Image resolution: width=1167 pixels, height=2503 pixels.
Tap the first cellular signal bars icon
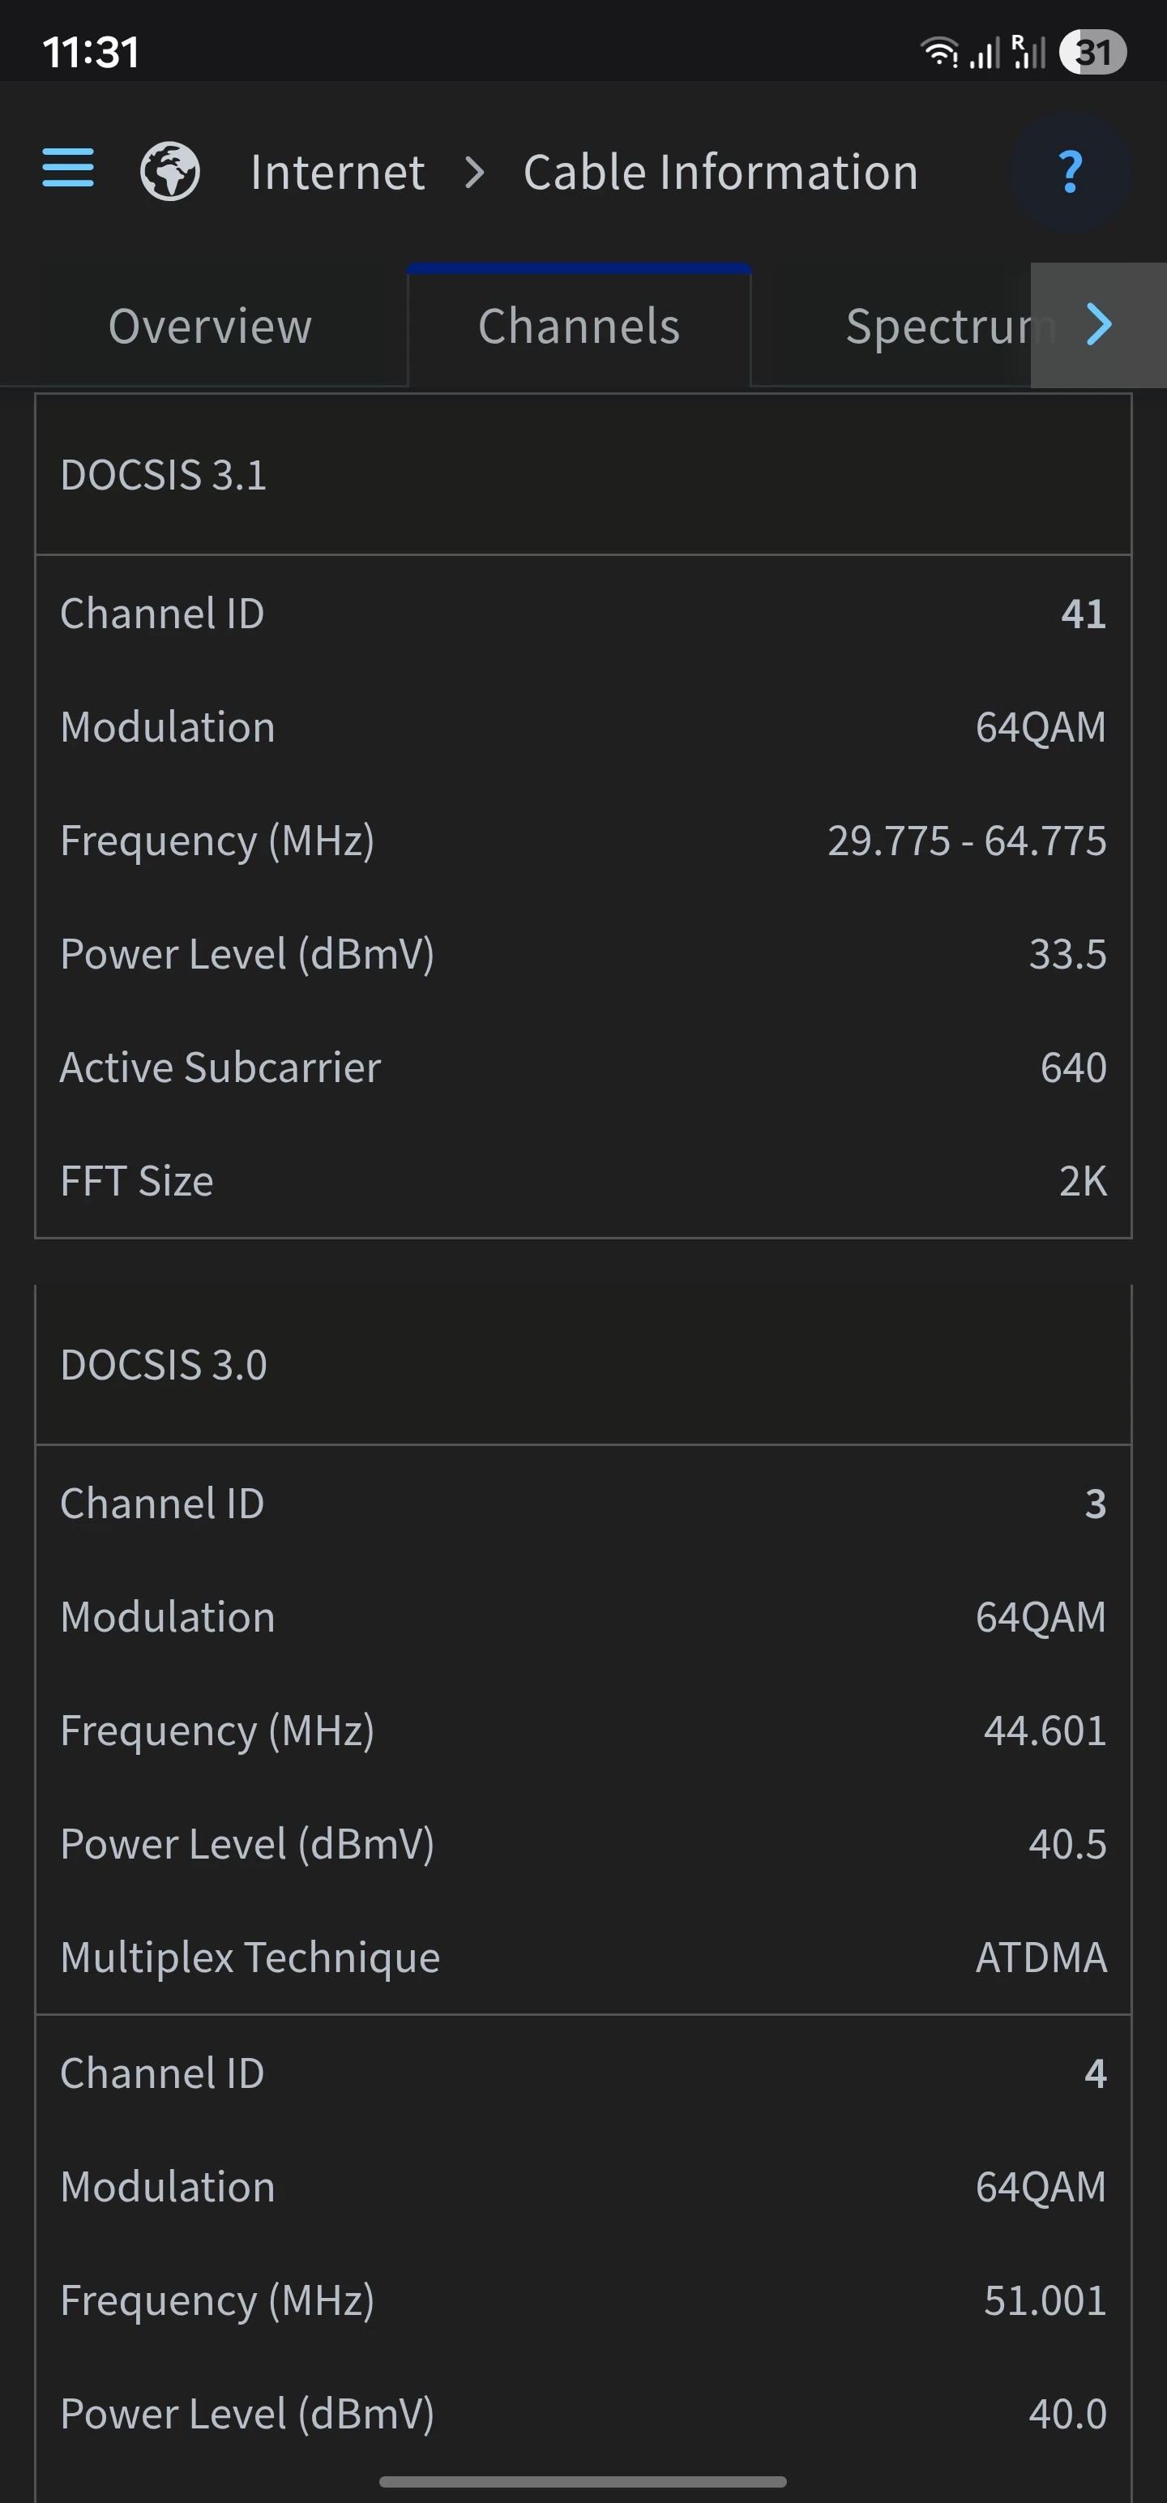pyautogui.click(x=985, y=53)
